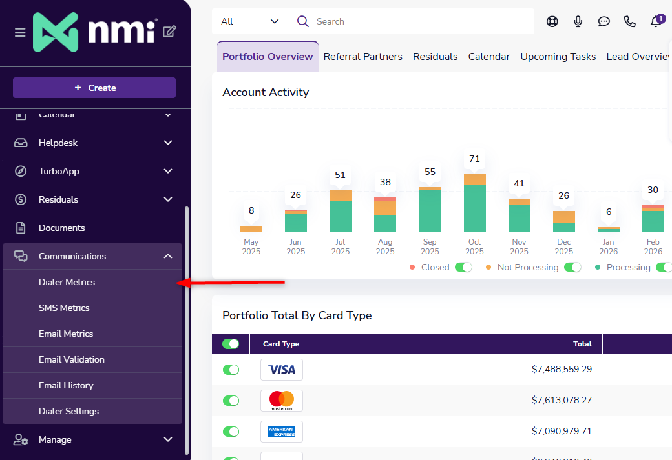Click the microphone icon
The height and width of the screenshot is (460, 672).
point(578,21)
